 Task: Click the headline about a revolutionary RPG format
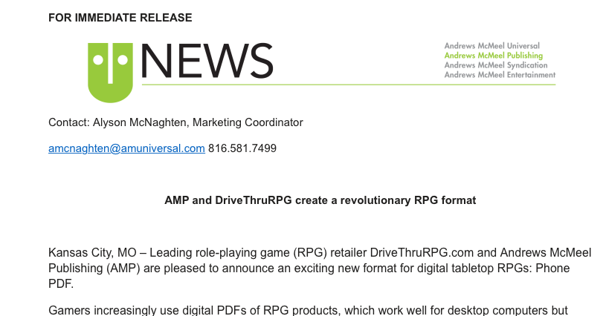click(x=320, y=200)
